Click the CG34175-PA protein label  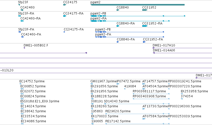[74, 29]
